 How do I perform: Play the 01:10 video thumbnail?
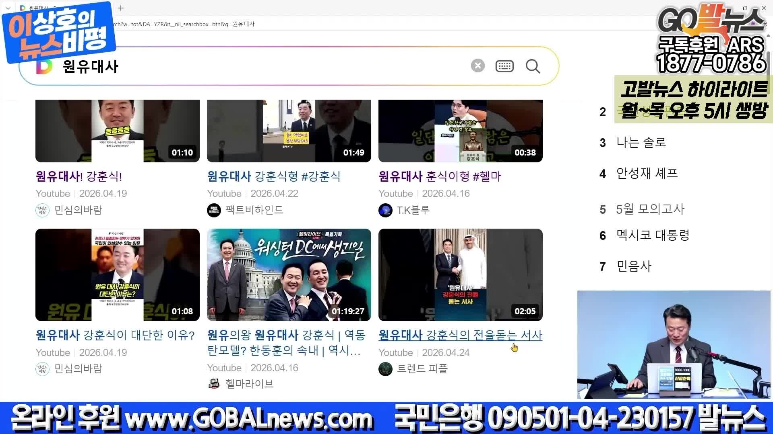118,131
